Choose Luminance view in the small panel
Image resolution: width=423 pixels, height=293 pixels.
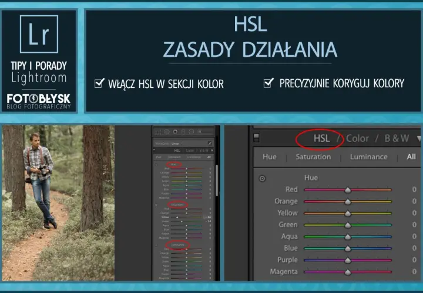click(194, 157)
